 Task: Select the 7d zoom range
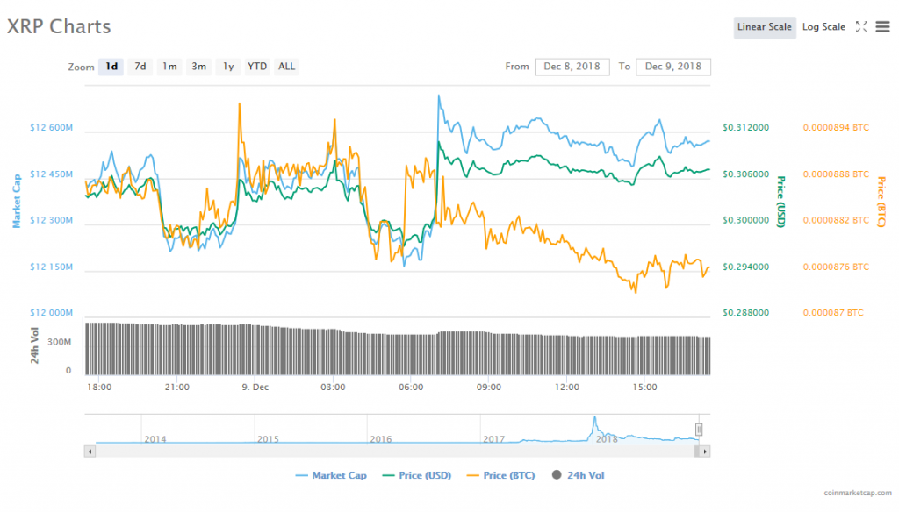coord(140,67)
